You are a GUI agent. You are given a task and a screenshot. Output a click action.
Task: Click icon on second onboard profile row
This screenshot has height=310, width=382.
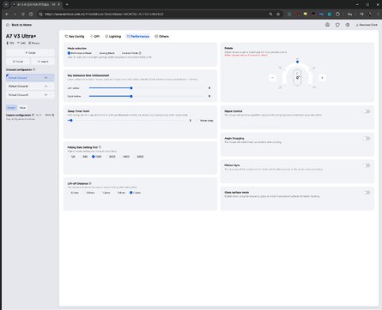(x=45, y=86)
